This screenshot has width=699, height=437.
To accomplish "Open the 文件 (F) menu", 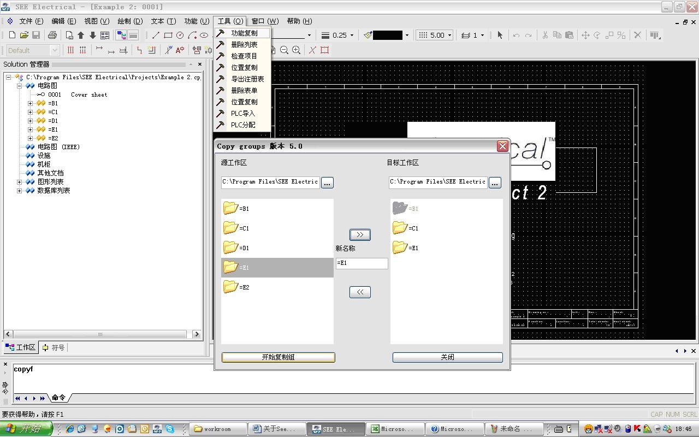I will [31, 21].
